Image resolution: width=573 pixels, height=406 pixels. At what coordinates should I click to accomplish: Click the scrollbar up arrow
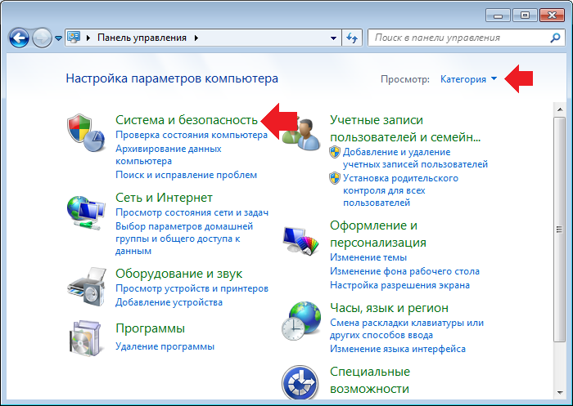(560, 109)
